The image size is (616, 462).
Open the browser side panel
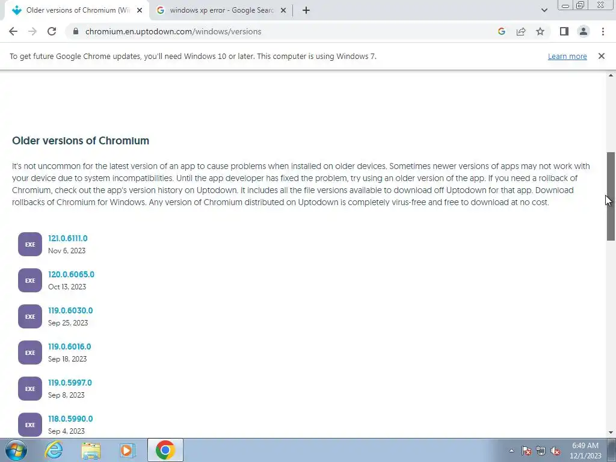click(x=564, y=31)
